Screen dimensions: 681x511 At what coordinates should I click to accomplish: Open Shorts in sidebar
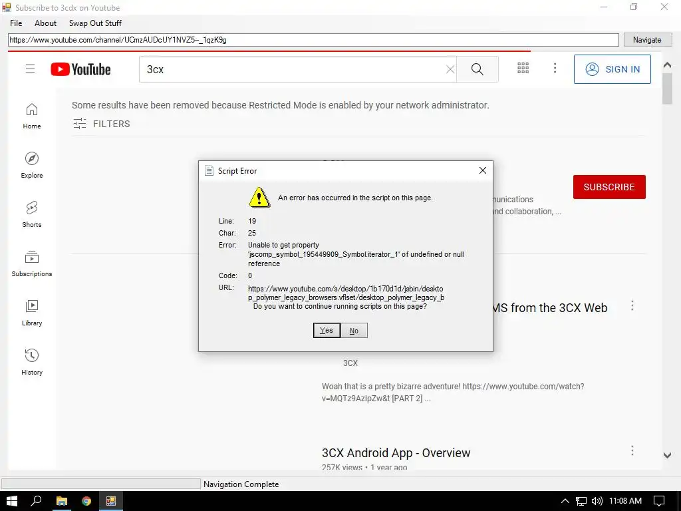point(32,214)
